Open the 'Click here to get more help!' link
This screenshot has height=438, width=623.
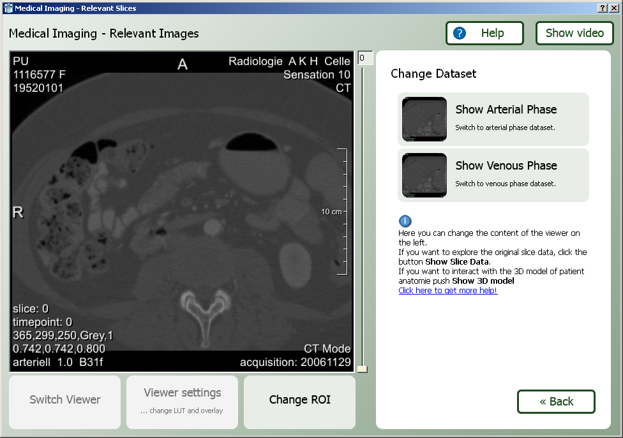447,291
